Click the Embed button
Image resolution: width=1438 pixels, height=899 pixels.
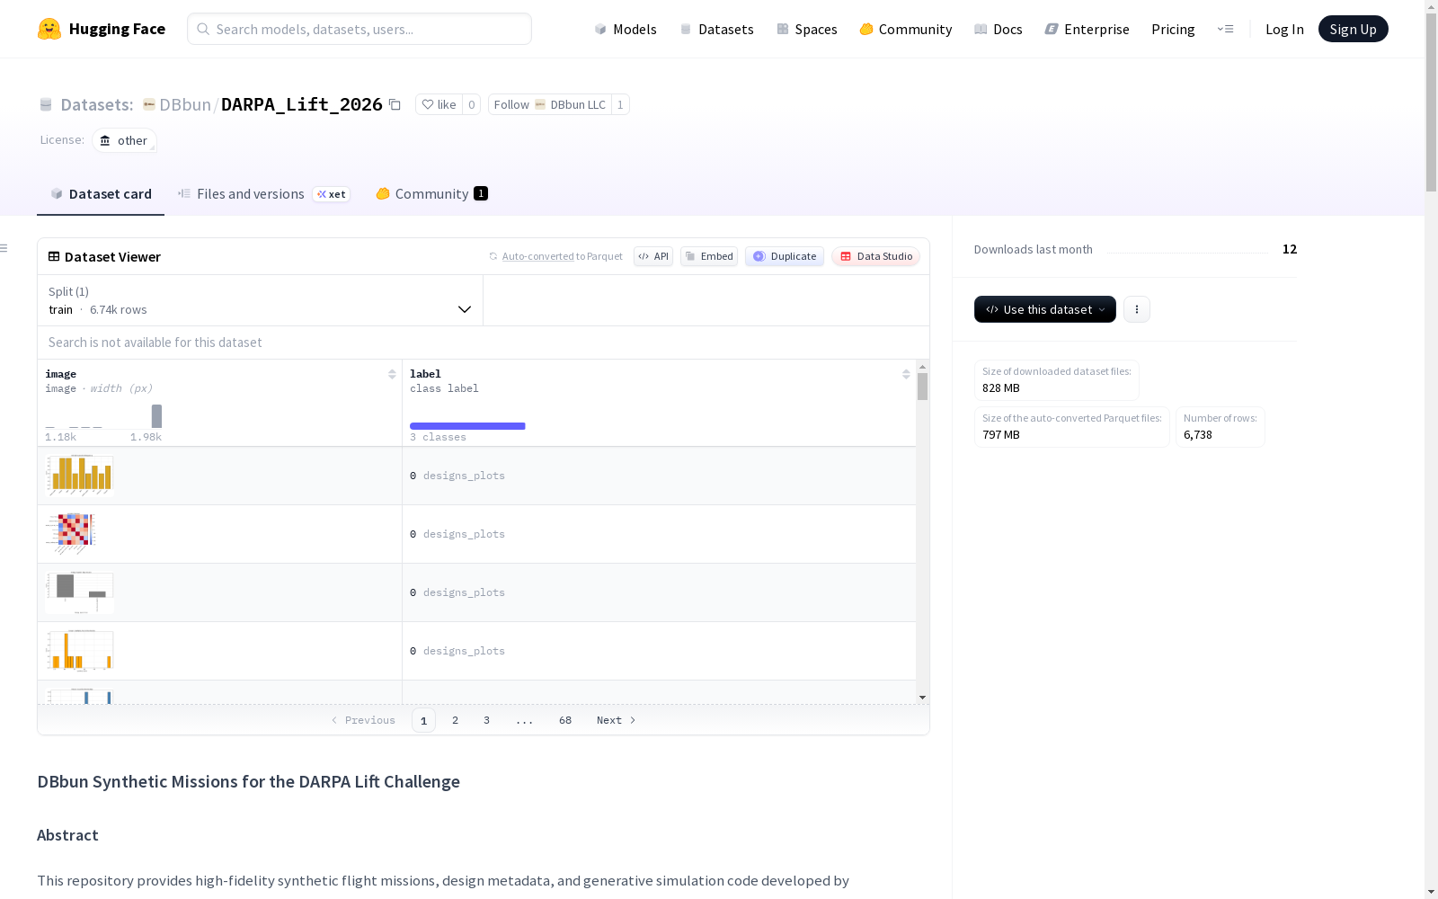tap(709, 256)
